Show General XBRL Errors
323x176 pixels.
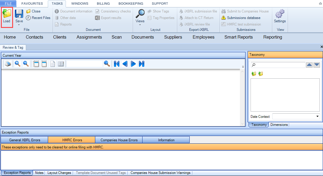(x=25, y=140)
